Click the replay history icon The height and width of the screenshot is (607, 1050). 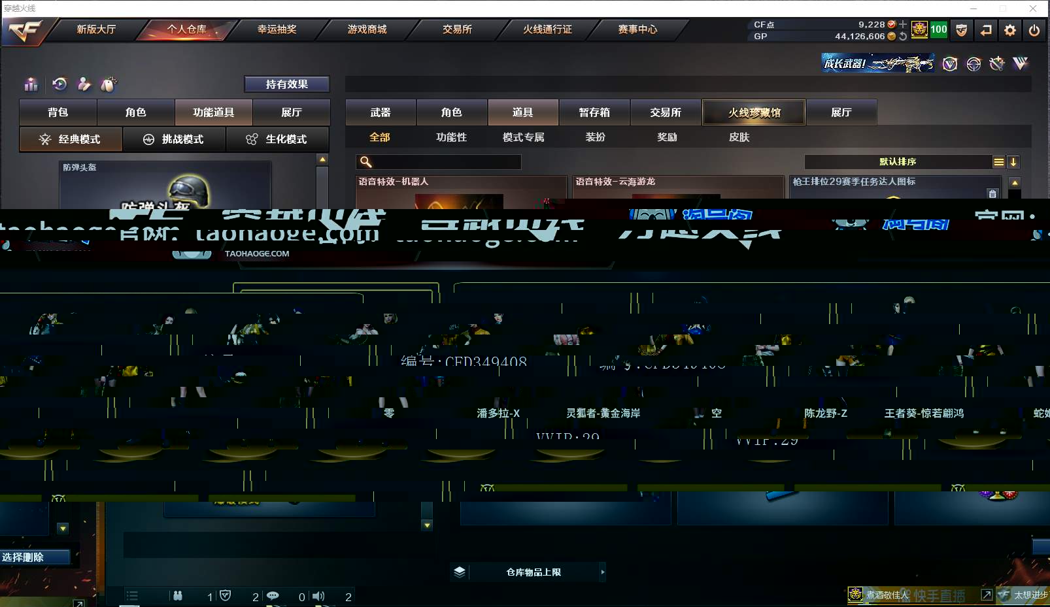pos(59,84)
